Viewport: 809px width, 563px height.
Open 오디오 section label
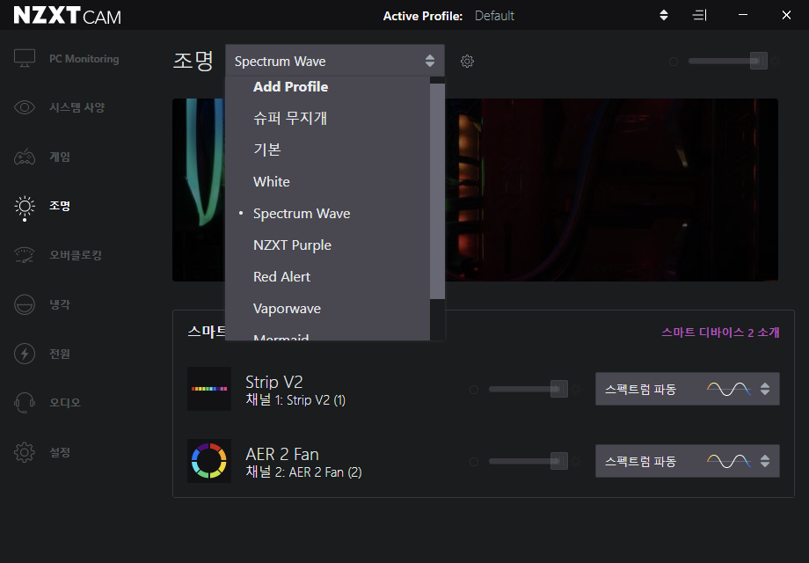(x=65, y=403)
